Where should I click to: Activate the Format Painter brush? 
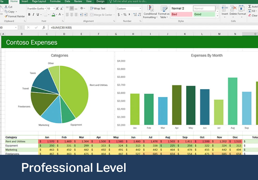point(6,16)
